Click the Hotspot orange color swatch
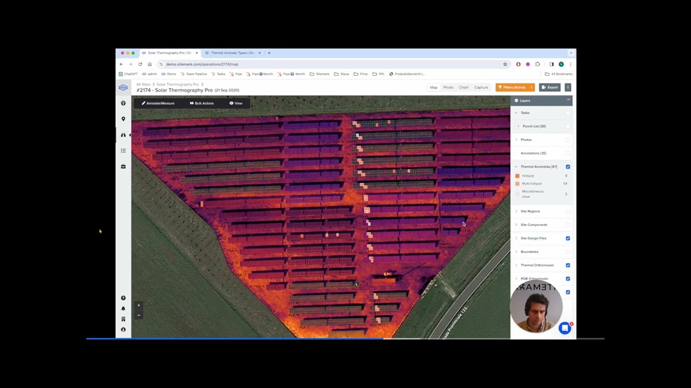 [517, 176]
